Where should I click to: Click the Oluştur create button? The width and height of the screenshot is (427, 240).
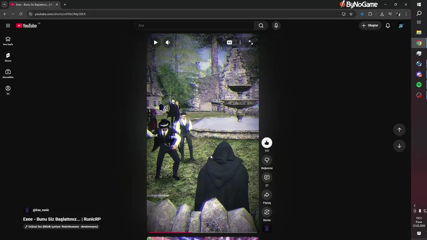pos(370,25)
